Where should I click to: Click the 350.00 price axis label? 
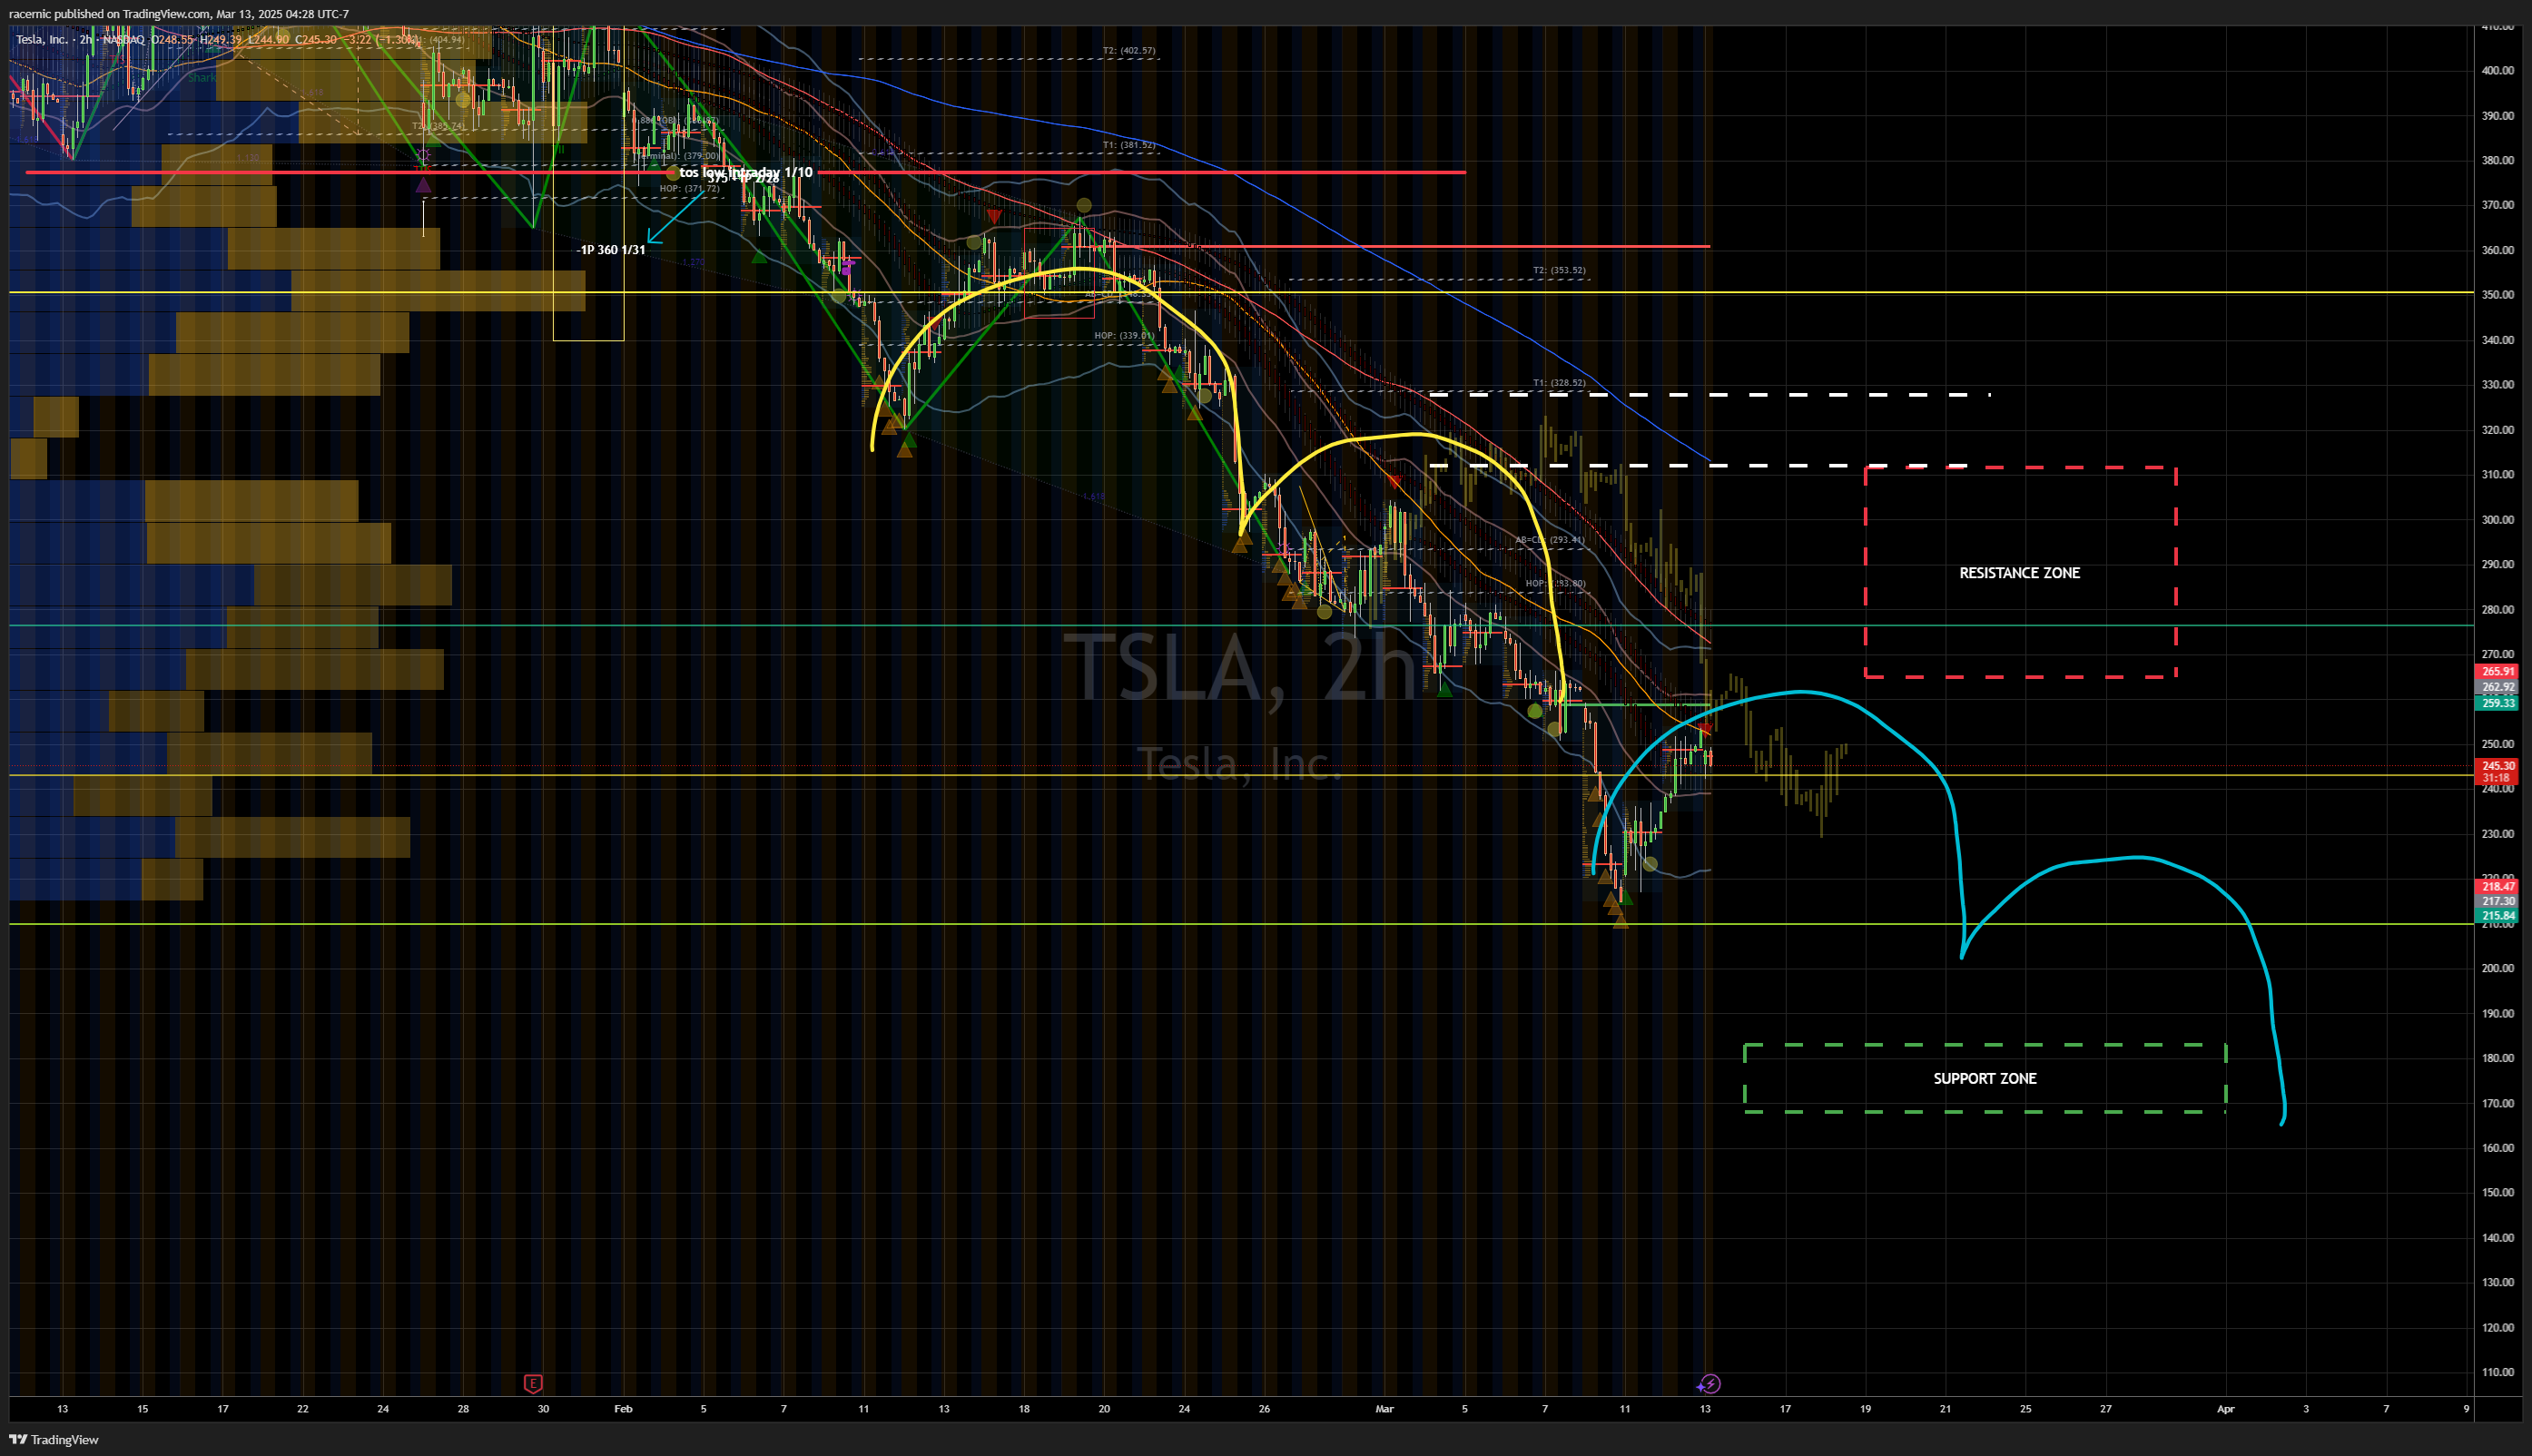pyautogui.click(x=2497, y=295)
